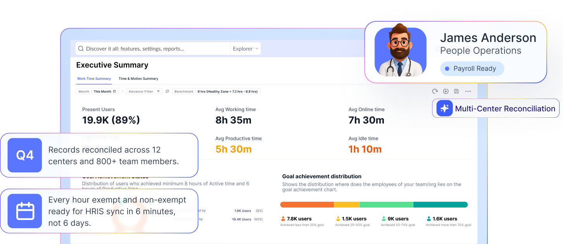Click 'Achieved more than 75% goal' label
The height and width of the screenshot is (244, 563).
tap(449, 225)
